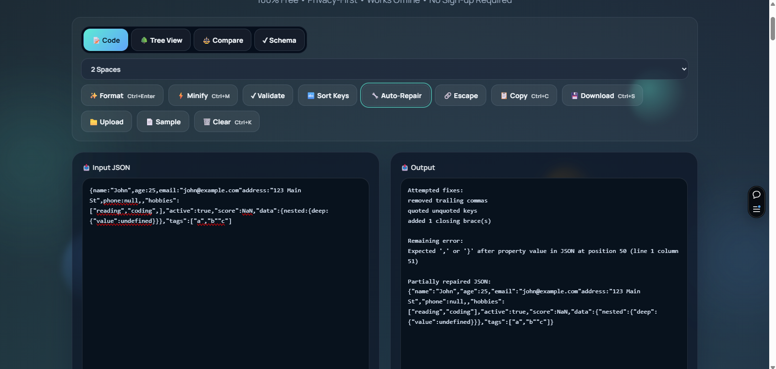The image size is (776, 369).
Task: Copy the output with Copy button
Action: (524, 96)
